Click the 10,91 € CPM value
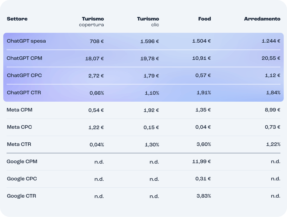 pos(201,58)
